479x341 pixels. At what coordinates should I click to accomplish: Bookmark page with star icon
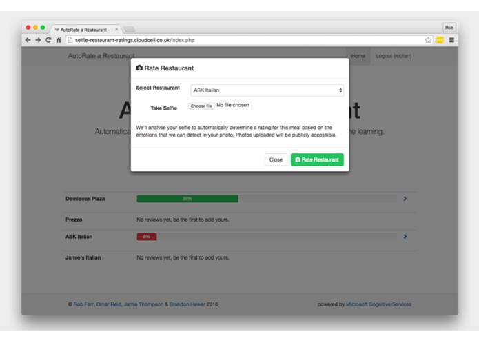point(428,40)
